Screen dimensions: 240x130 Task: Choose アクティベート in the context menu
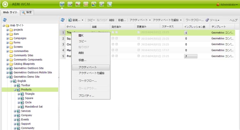point(91,67)
